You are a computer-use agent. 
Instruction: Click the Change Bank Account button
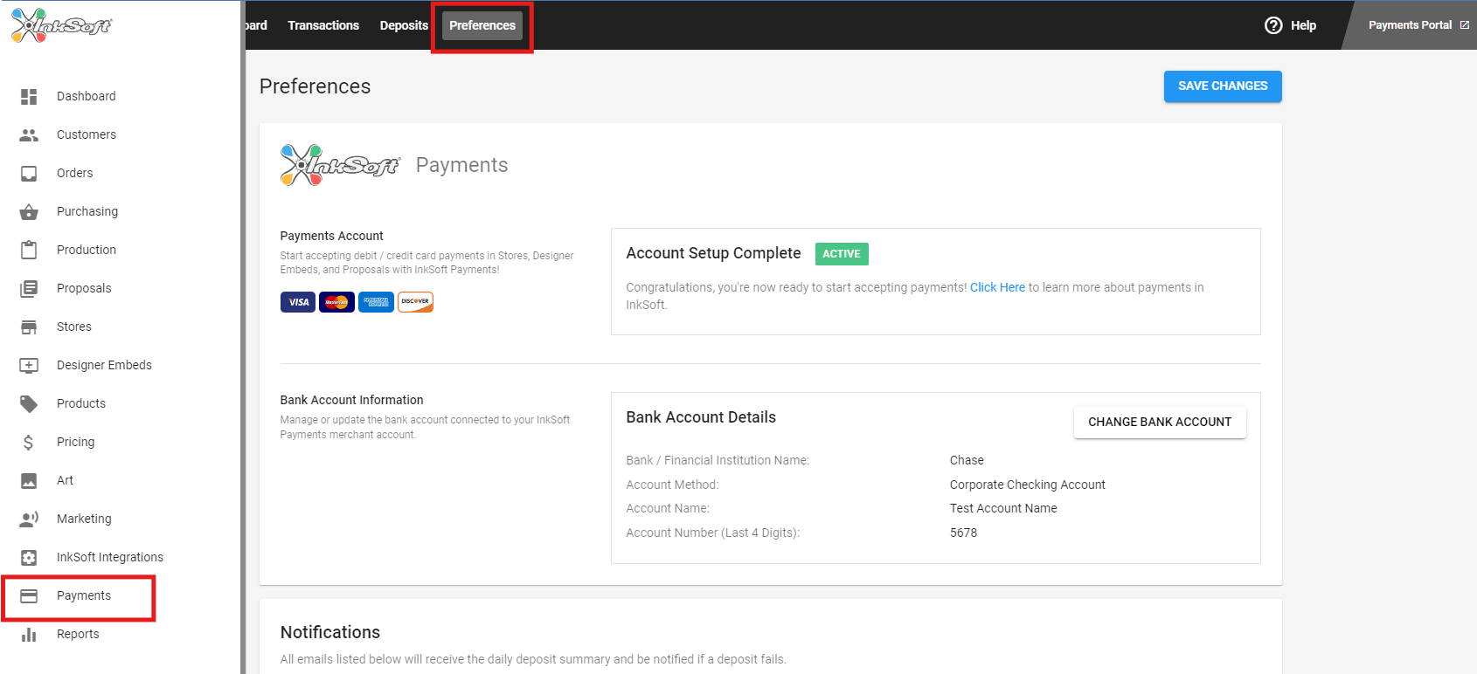(1159, 422)
